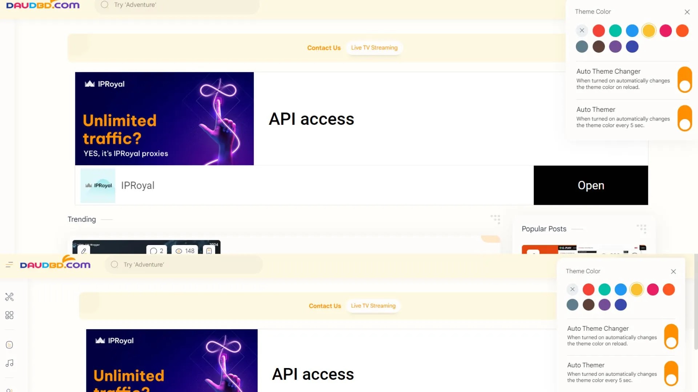Click the Popular Posts section heading
This screenshot has height=392, width=698.
[x=544, y=229]
